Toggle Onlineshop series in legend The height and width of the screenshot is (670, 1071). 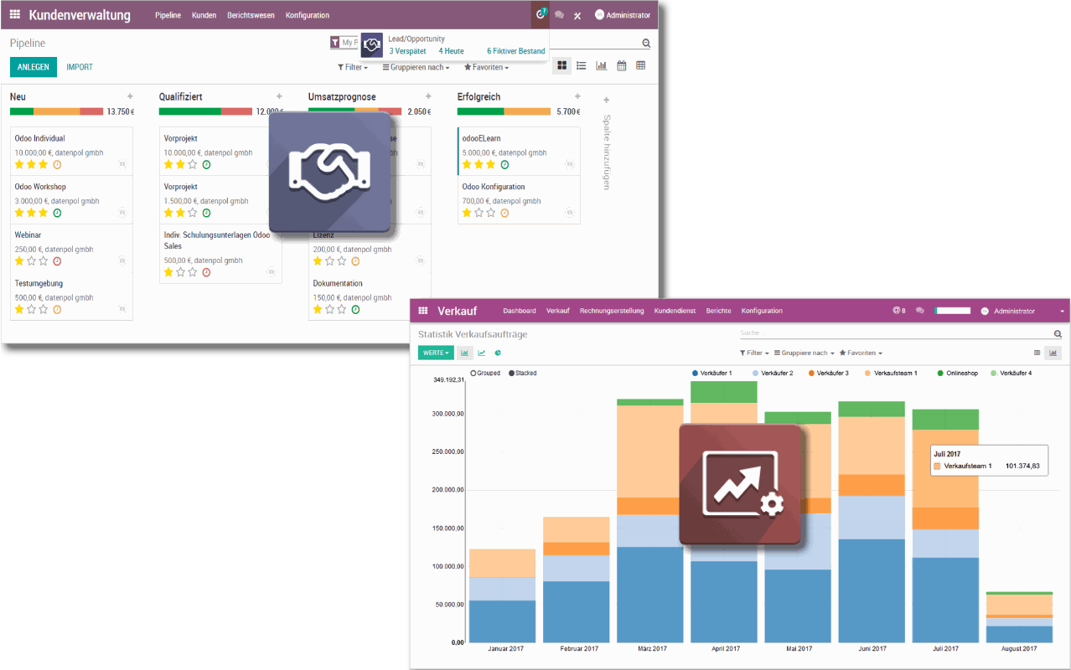tap(959, 373)
